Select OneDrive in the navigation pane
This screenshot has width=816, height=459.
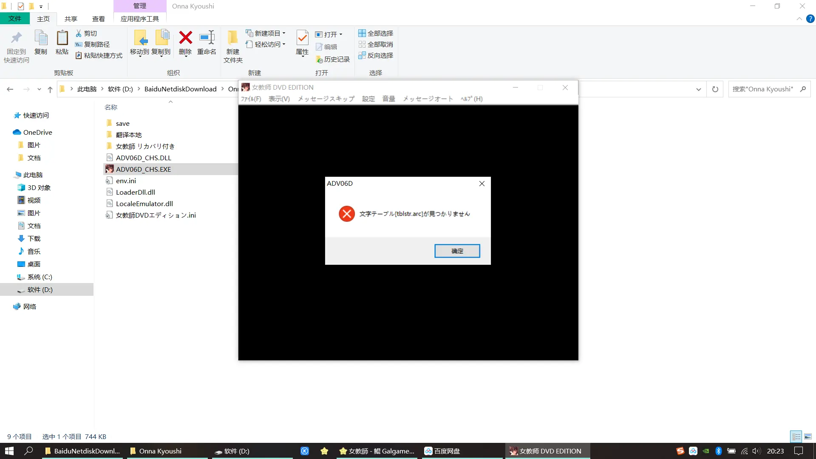(x=37, y=133)
